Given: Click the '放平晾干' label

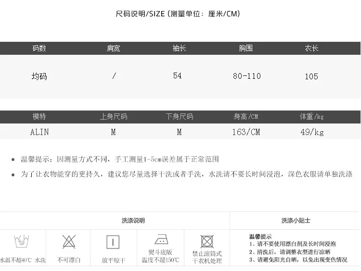Looking at the screenshot, I should 114,260.
